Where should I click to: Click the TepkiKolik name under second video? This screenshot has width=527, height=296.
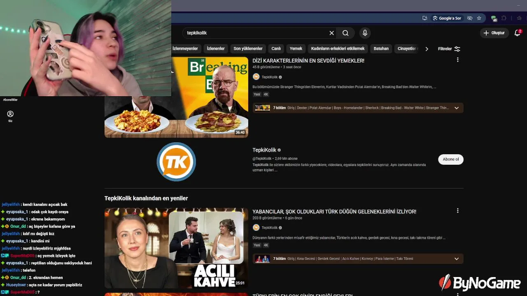(270, 228)
